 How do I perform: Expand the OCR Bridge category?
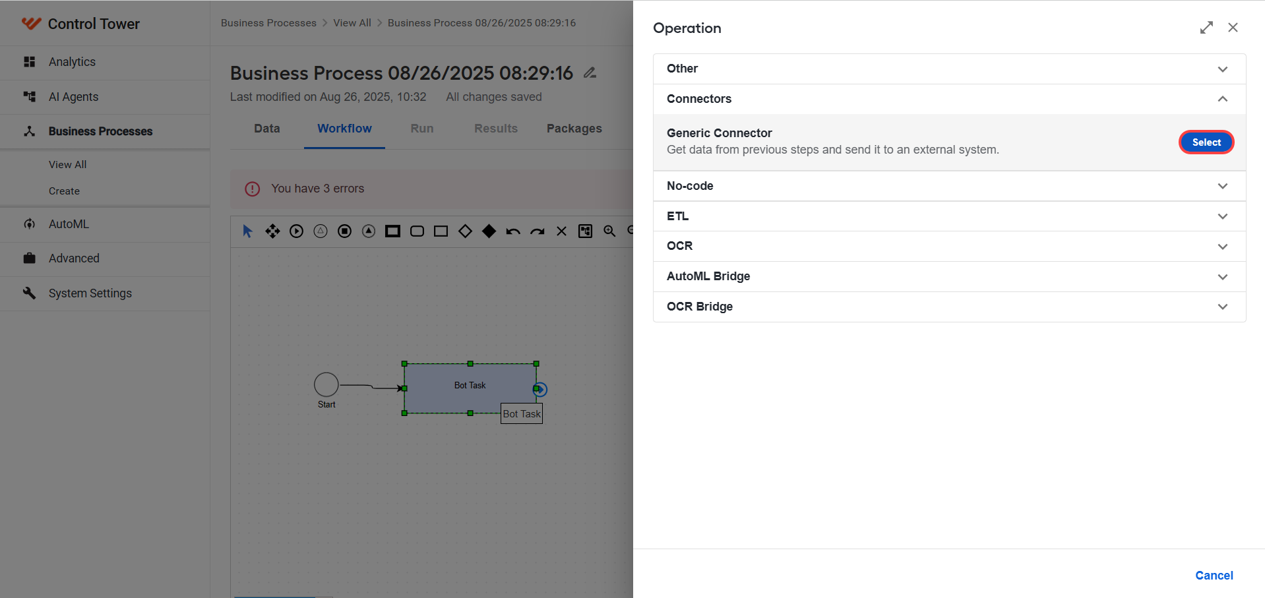[x=949, y=307]
